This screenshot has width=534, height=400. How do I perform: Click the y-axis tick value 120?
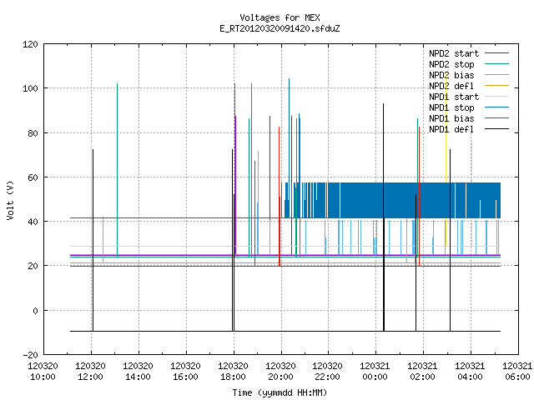coord(30,44)
